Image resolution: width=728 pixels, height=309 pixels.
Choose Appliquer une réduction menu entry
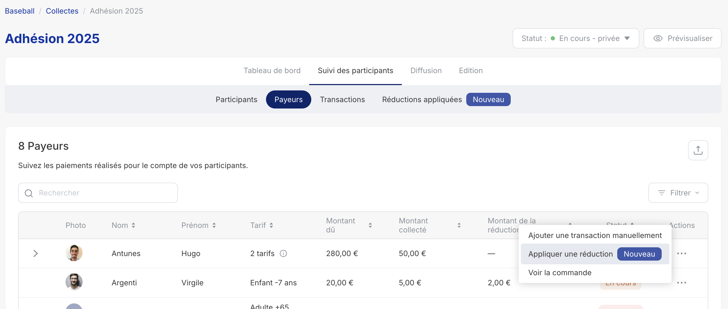tap(570, 254)
